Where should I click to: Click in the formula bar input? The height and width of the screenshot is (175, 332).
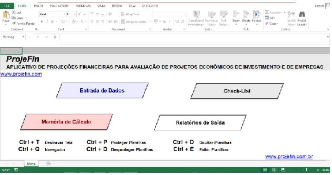[x=195, y=39]
